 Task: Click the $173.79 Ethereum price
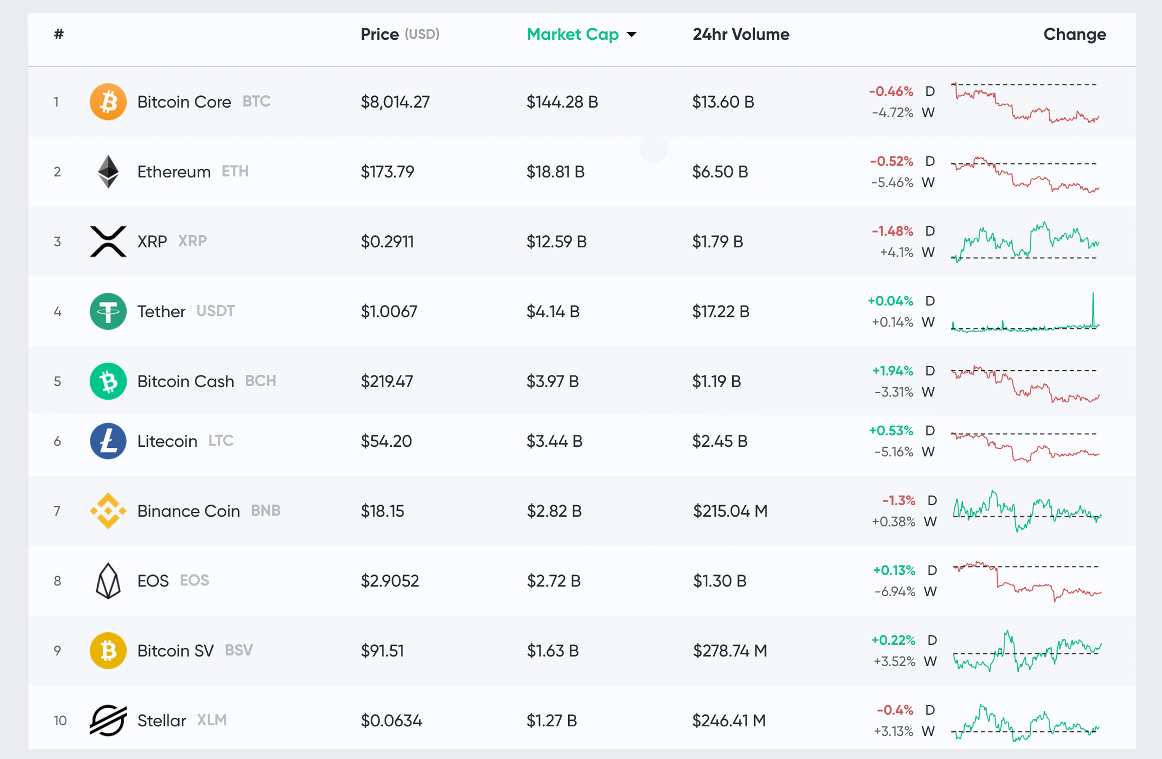[387, 171]
